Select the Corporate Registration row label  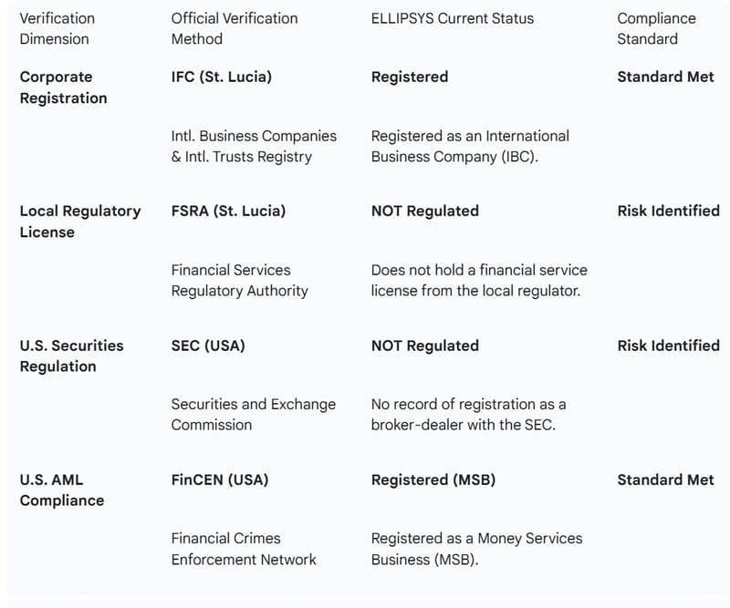pyautogui.click(x=63, y=88)
